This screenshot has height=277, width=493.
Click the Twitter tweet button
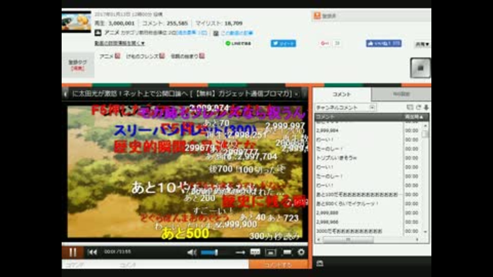pos(283,43)
